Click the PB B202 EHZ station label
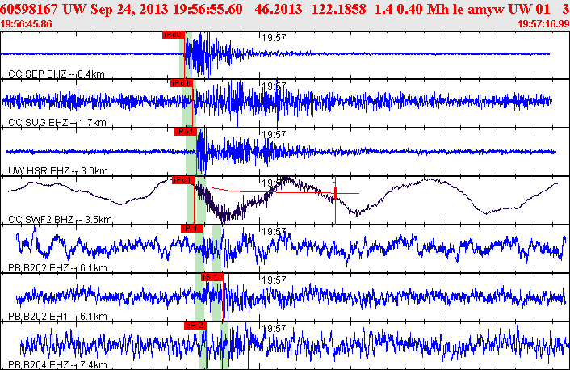 tap(58, 268)
